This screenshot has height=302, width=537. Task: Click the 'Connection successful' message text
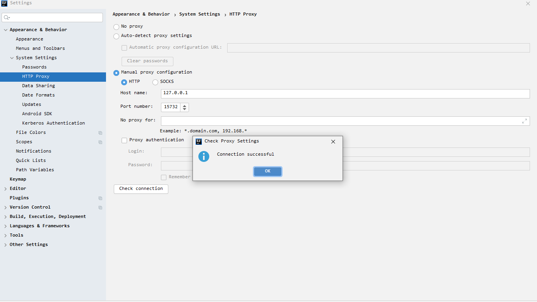coord(246,154)
